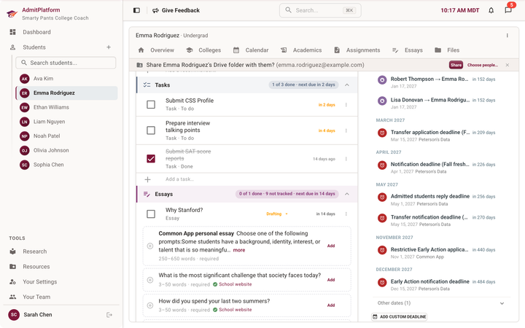Click Liam Nguyen's LN avatar

coord(25,122)
